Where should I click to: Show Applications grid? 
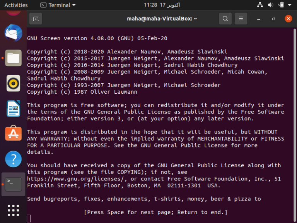(x=13, y=210)
